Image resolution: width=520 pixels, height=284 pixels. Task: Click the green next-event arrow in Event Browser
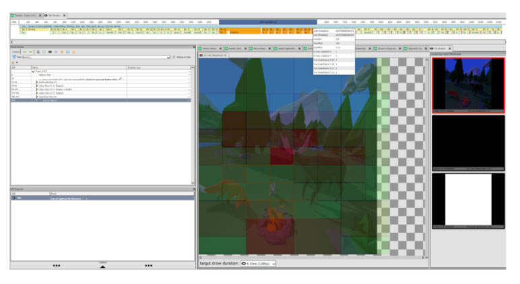pyautogui.click(x=32, y=51)
